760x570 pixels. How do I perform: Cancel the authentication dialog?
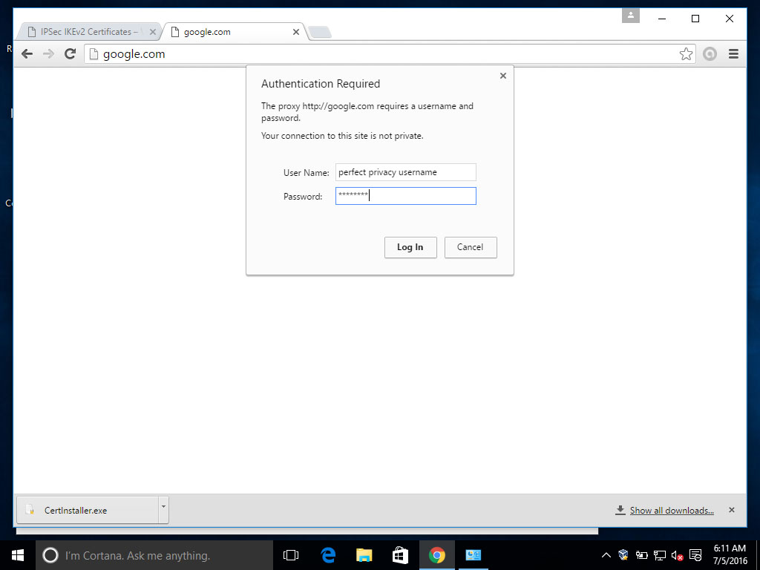tap(471, 247)
